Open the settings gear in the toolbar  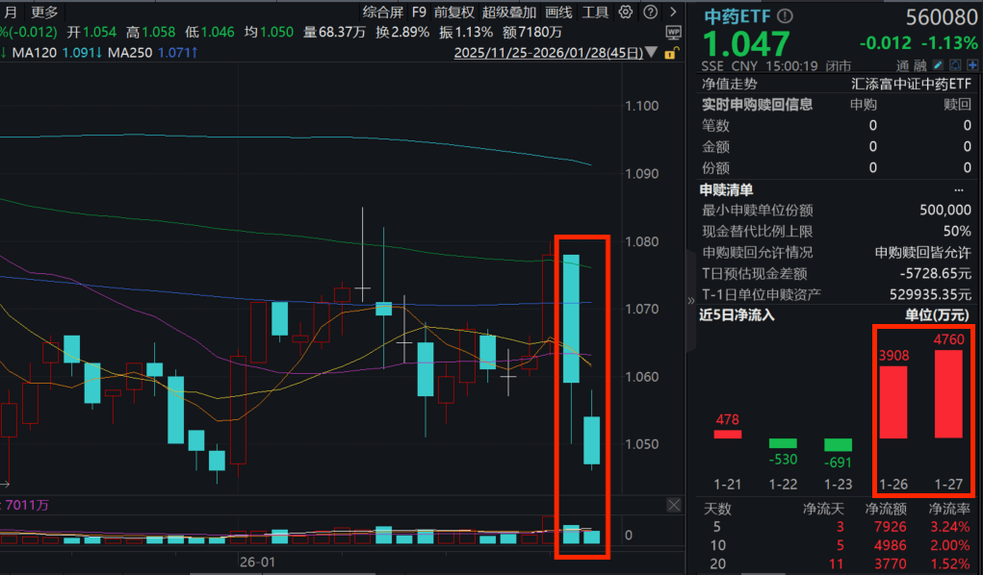(624, 12)
